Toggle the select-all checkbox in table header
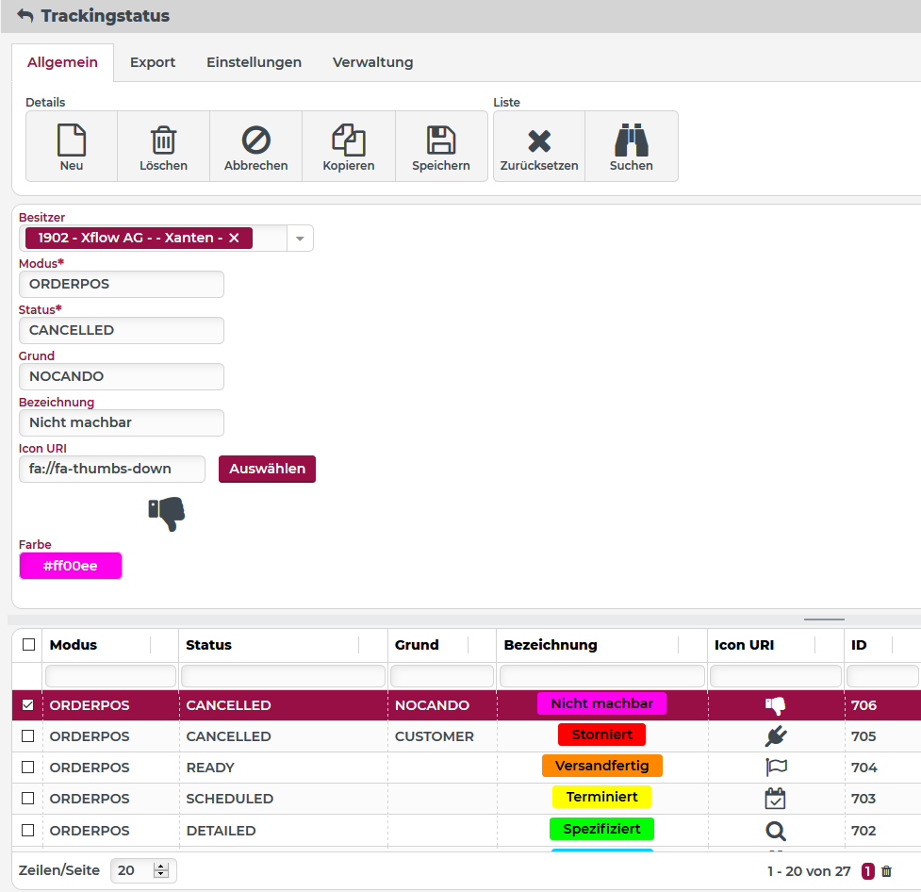921x892 pixels. [28, 645]
